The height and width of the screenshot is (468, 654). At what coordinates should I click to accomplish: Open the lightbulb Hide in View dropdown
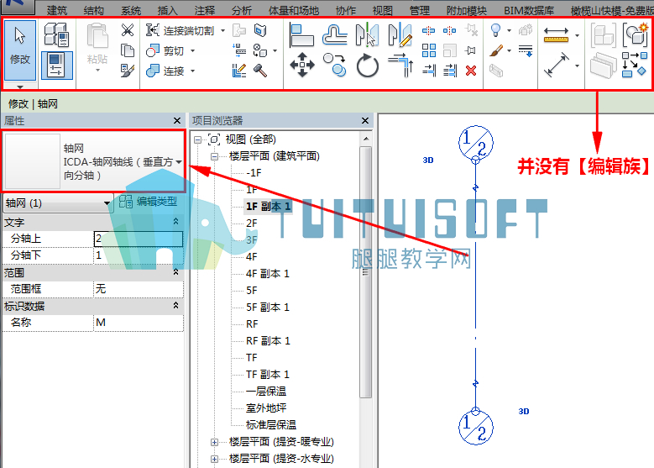[x=510, y=30]
